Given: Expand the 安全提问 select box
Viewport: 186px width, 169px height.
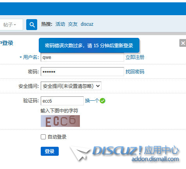Looking at the screenshot, I should click(x=71, y=86).
